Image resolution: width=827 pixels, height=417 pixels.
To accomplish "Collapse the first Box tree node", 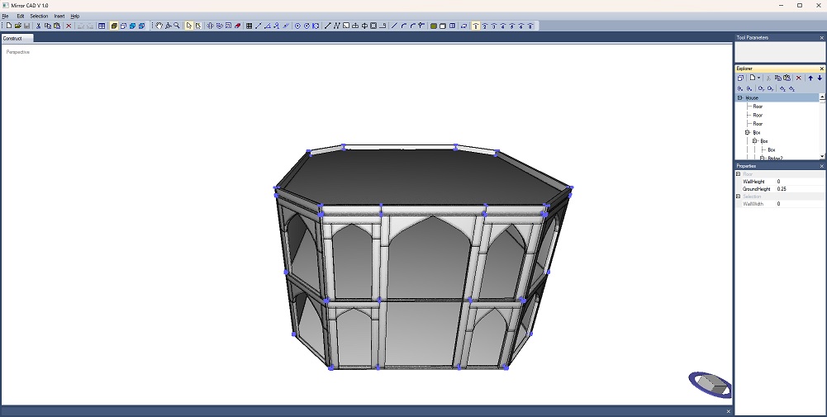I will click(747, 132).
